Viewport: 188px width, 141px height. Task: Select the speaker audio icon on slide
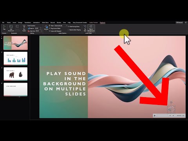(x=171, y=109)
